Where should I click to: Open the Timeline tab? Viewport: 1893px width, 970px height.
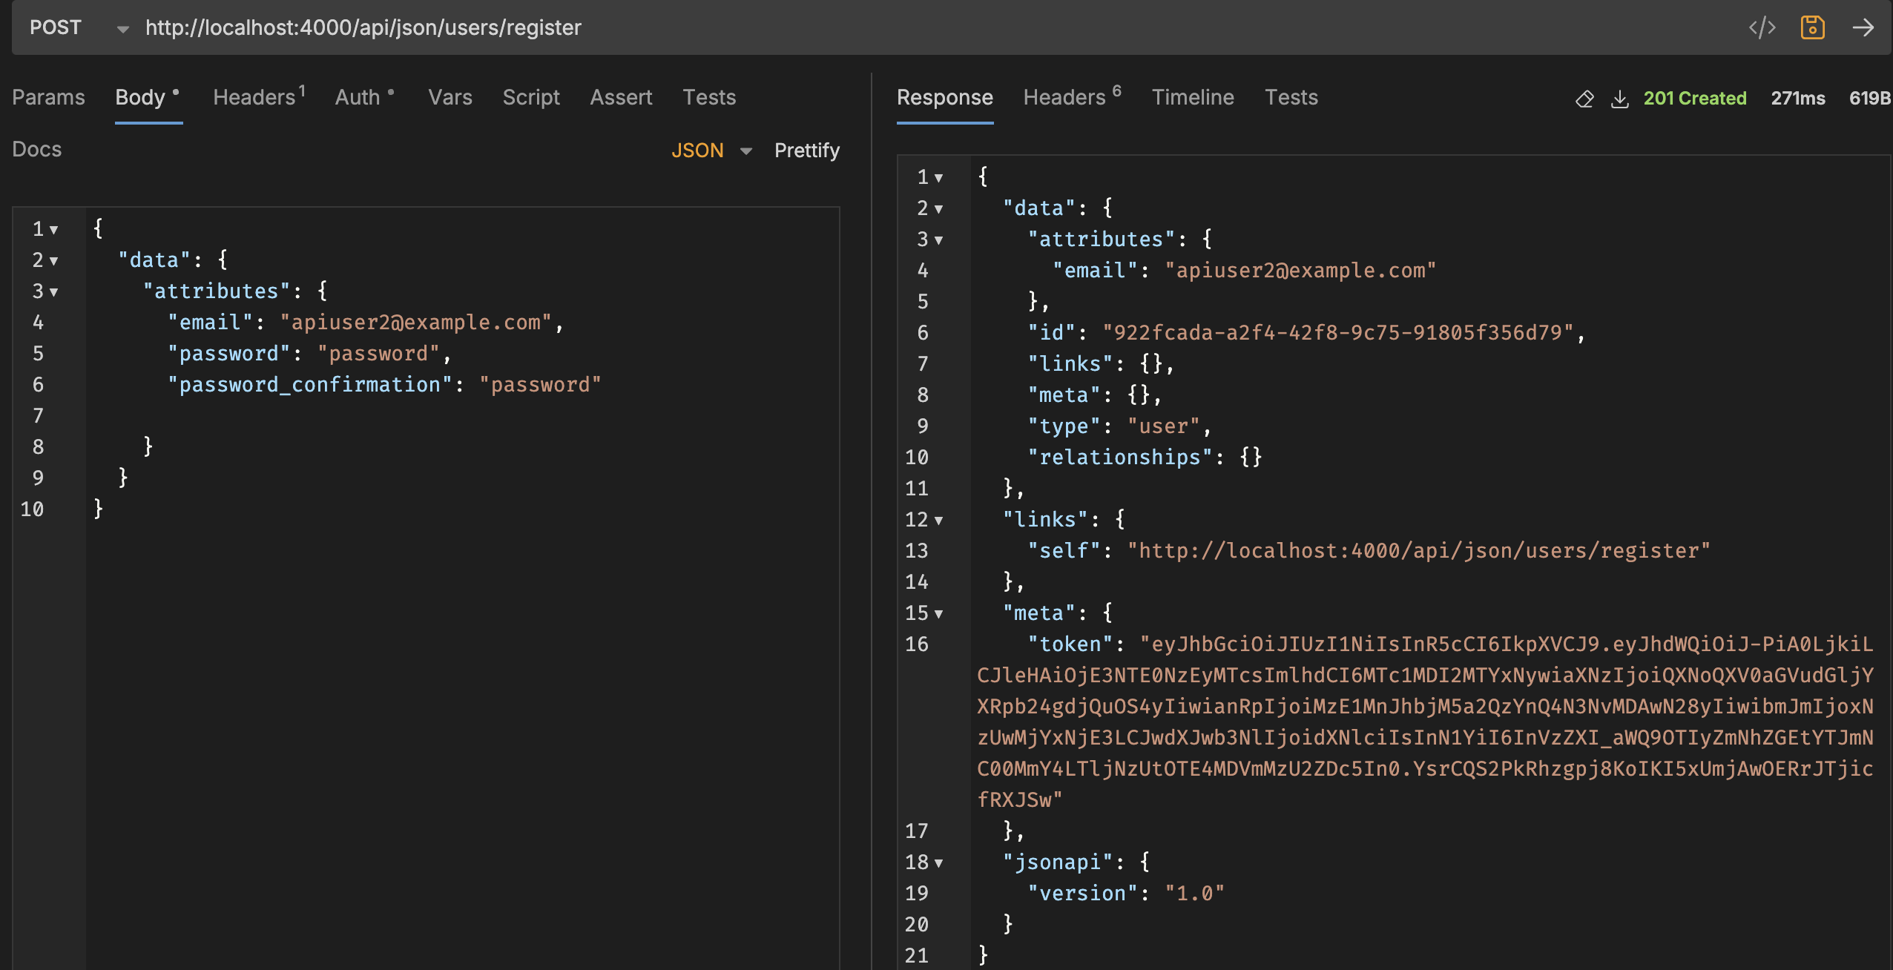pos(1192,97)
